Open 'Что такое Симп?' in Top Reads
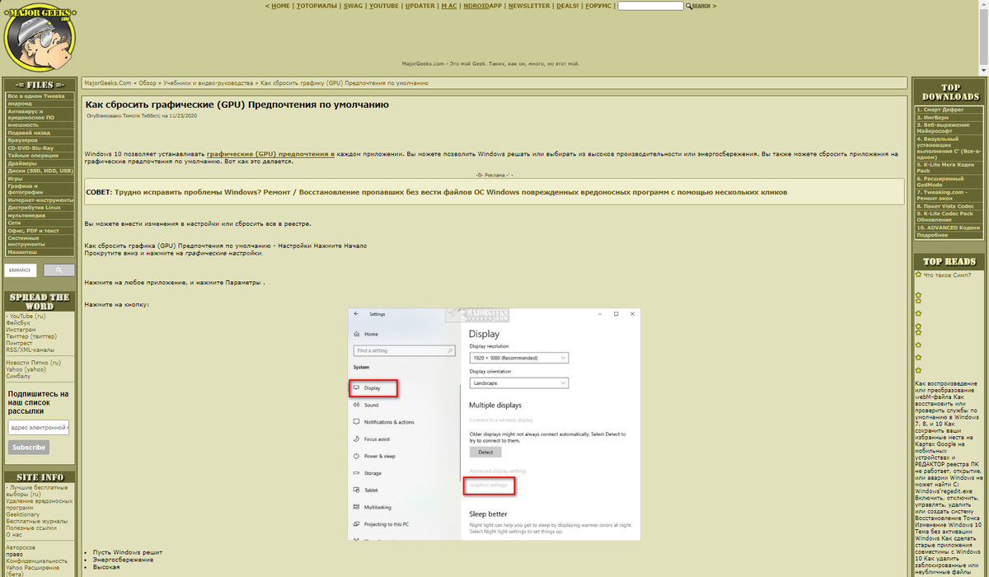 coord(947,274)
